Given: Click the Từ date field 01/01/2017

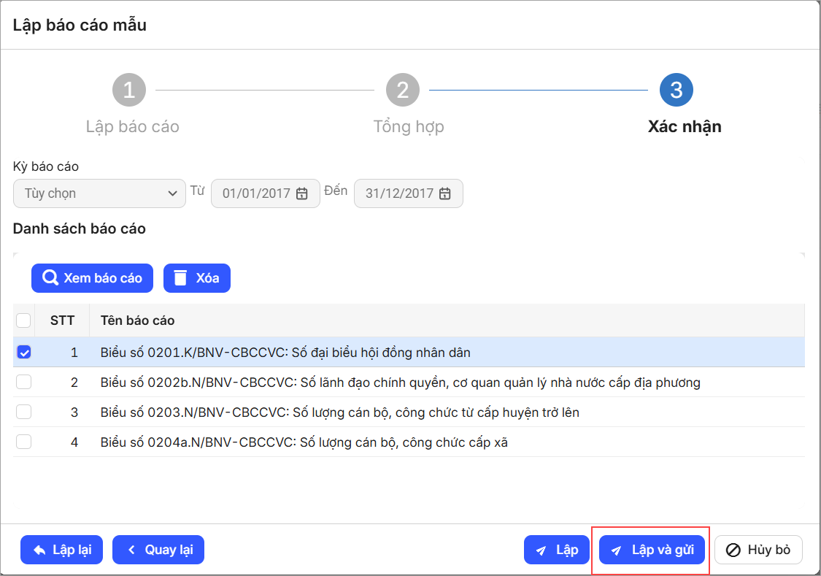Looking at the screenshot, I should tap(257, 193).
